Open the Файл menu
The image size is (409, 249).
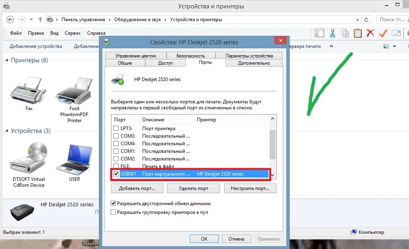click(16, 33)
